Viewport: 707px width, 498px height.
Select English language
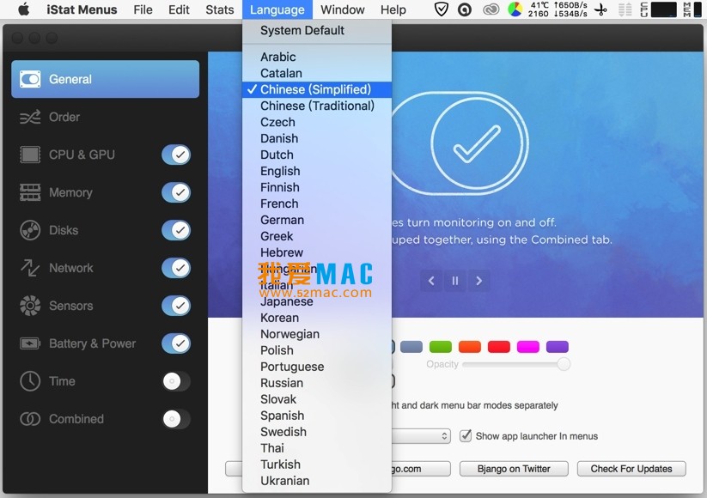(317, 171)
